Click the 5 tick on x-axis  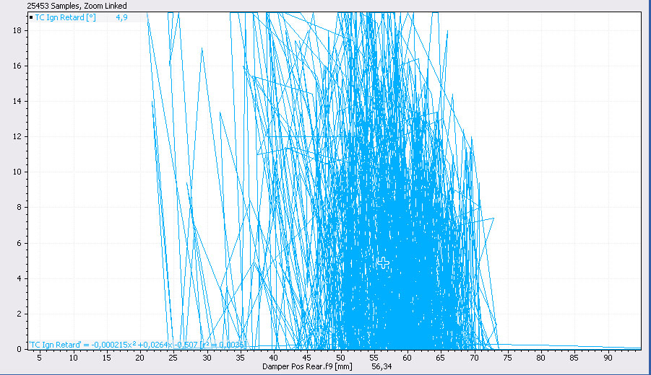40,357
